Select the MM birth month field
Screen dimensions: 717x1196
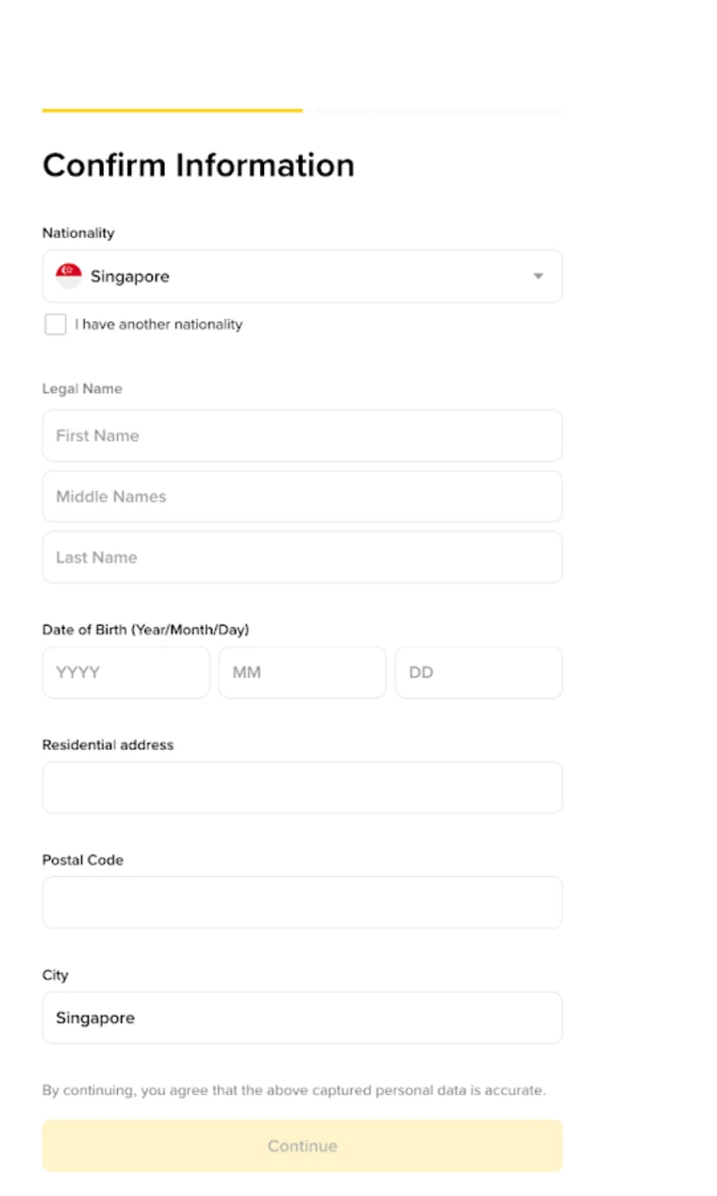point(302,672)
